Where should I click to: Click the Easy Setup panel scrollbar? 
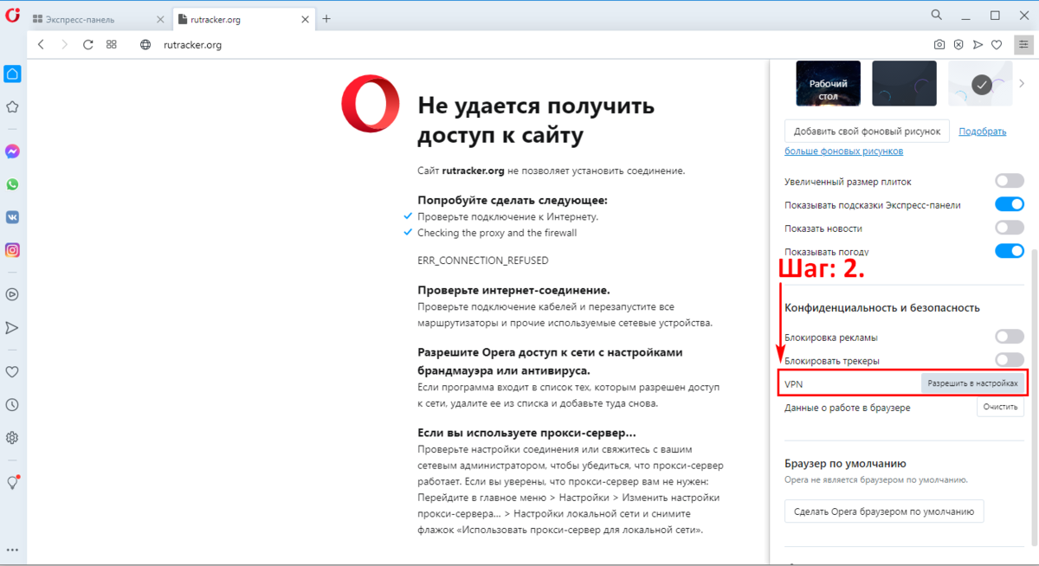[1033, 398]
